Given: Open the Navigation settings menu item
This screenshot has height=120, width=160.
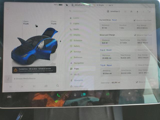Looking at the screenshot, I should click(x=78, y=63).
